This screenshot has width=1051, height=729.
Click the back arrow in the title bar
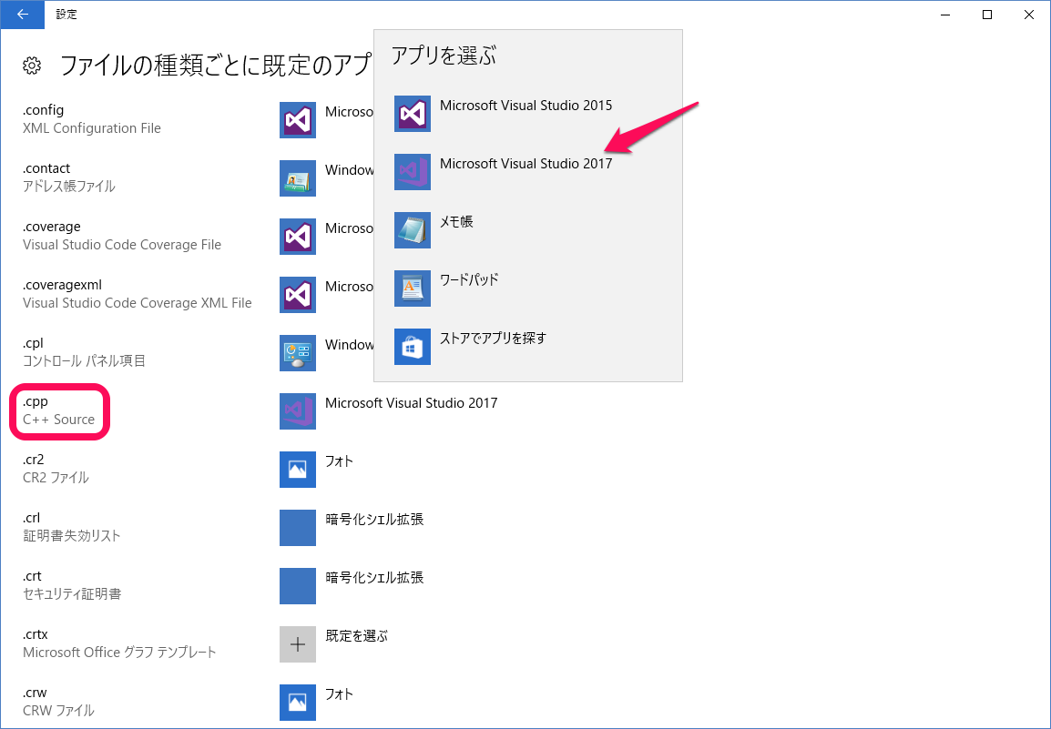pyautogui.click(x=22, y=15)
